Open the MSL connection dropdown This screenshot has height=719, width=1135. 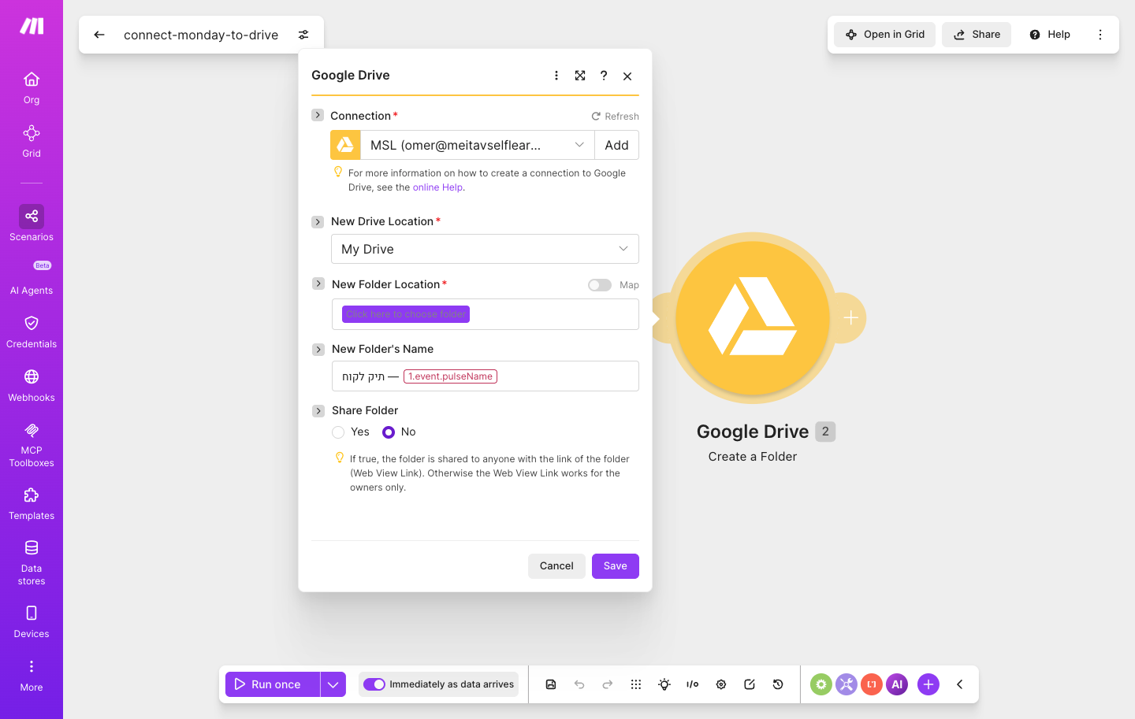(477, 145)
